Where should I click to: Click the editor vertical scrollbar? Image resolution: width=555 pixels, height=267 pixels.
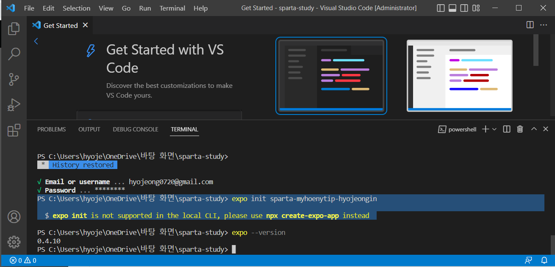click(536, 50)
